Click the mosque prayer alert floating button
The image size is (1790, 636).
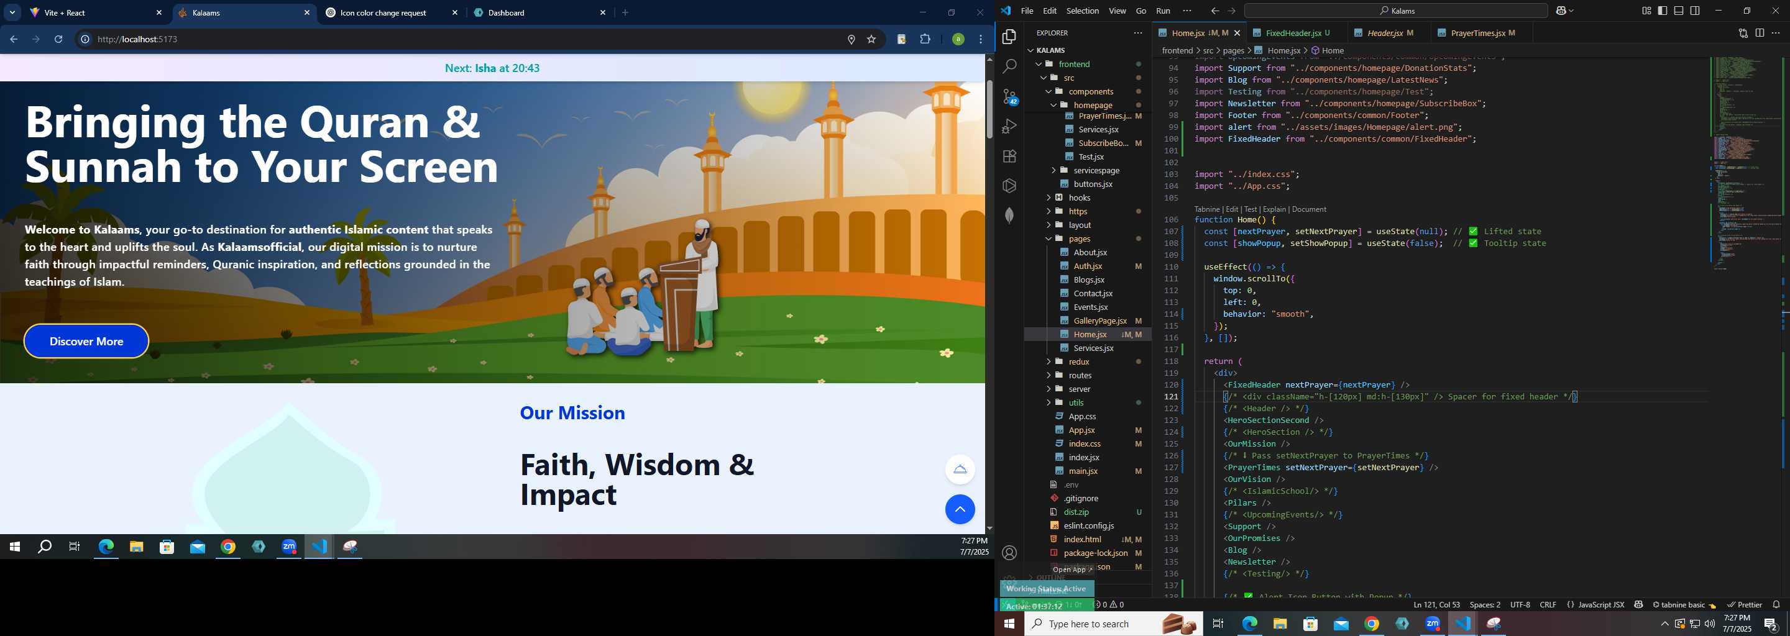coord(960,470)
